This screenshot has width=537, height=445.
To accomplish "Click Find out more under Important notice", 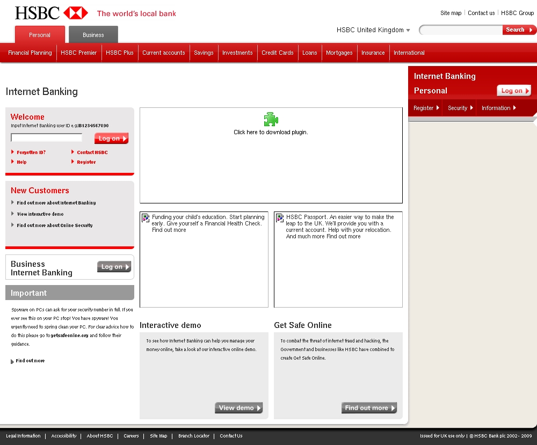I will 30,361.
